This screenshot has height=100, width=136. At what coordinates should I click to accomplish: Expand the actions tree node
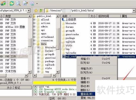click(34, 23)
